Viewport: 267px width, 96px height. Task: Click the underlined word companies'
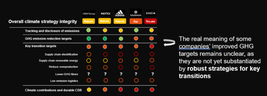pyautogui.click(x=194, y=46)
